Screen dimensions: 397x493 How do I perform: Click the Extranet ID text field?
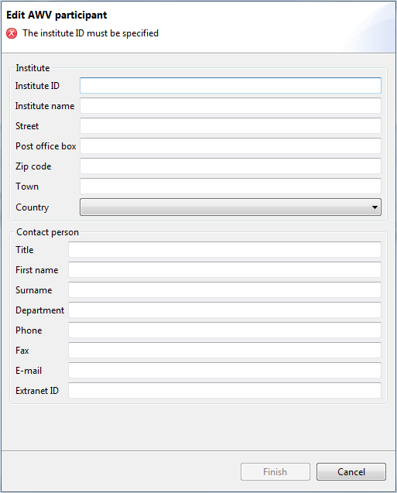[x=224, y=391]
